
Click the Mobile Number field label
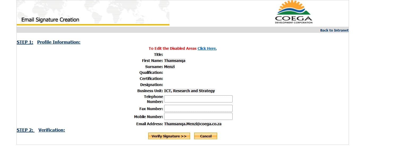[x=149, y=117]
